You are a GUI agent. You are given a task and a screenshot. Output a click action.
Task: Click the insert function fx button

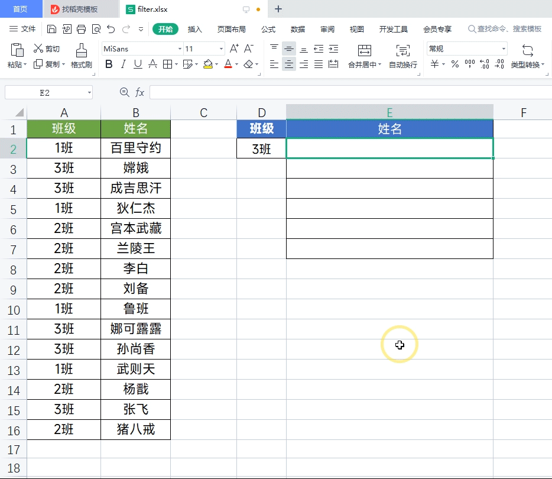tap(139, 93)
